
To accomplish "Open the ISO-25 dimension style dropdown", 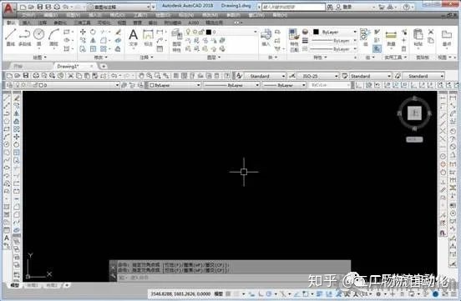I will (317, 76).
